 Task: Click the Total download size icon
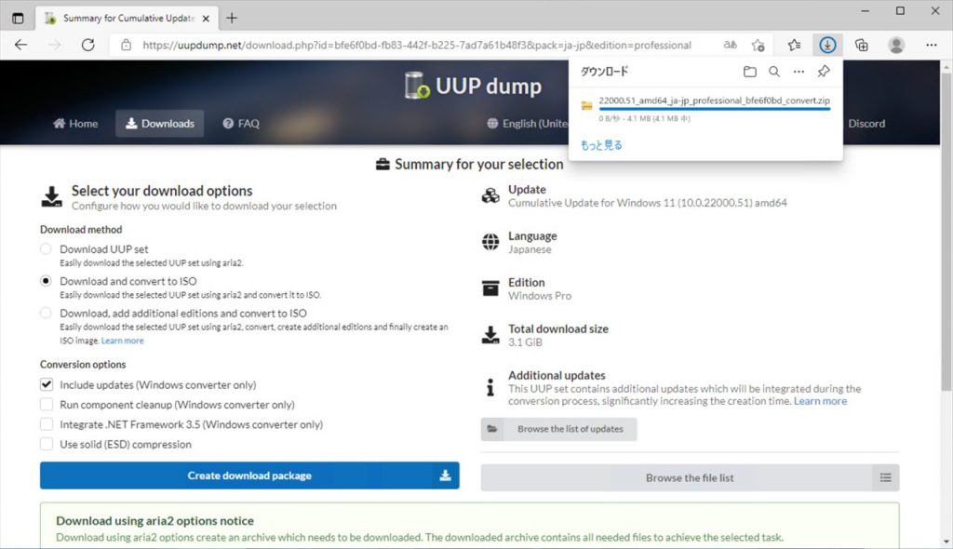490,335
